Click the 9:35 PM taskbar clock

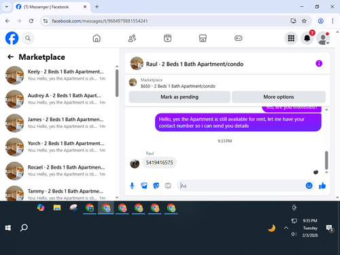point(310,221)
